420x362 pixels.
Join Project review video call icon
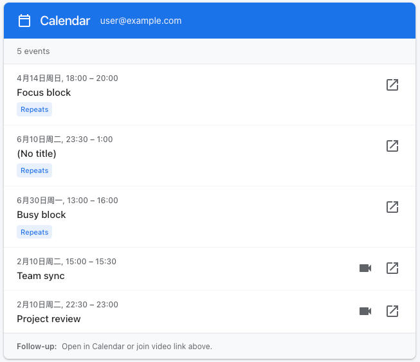[365, 311]
